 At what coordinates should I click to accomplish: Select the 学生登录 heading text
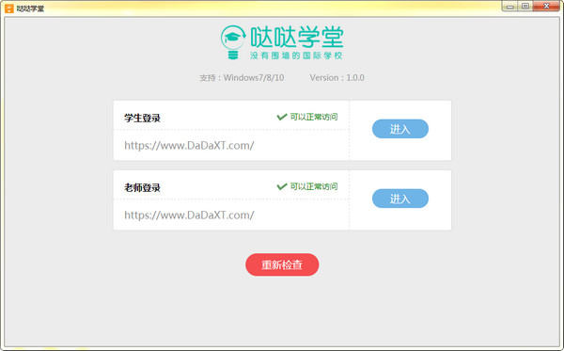(x=142, y=118)
